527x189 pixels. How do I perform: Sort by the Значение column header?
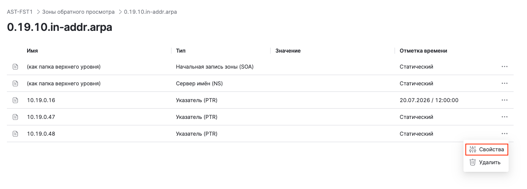[x=288, y=51]
